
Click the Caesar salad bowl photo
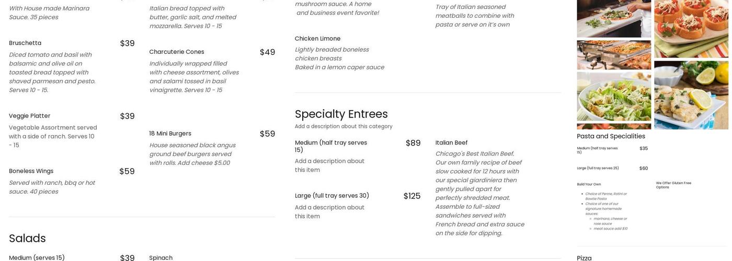click(x=614, y=96)
